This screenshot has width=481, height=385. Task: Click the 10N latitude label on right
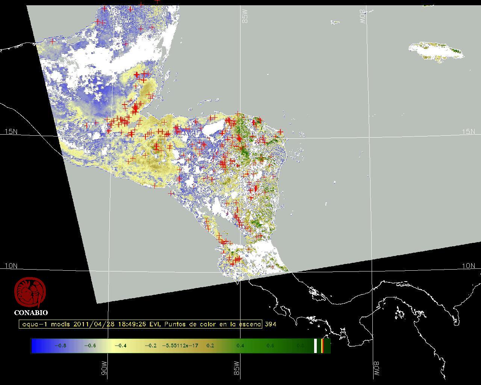coord(468,266)
